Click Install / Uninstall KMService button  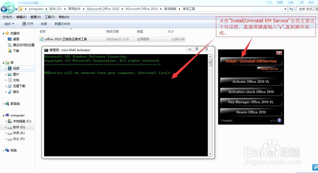pos(251,61)
